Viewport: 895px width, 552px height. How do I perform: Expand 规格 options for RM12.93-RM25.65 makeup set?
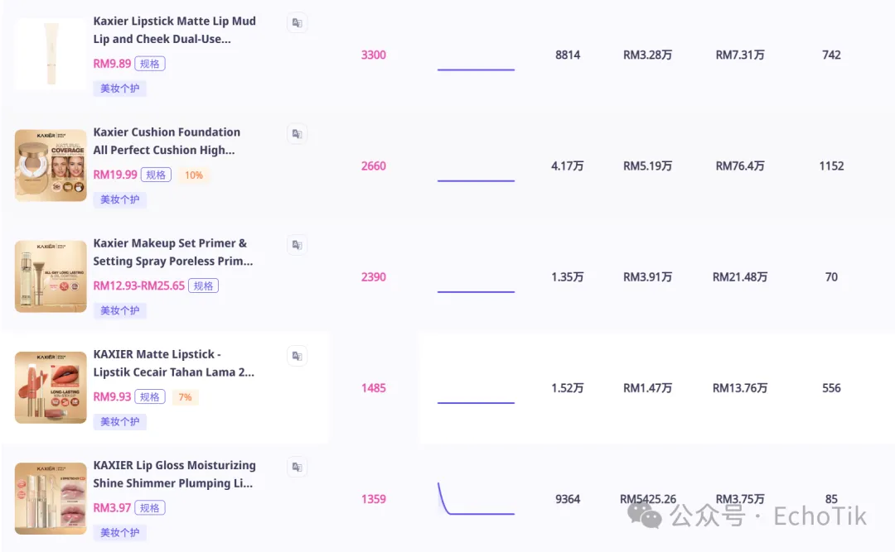point(203,286)
